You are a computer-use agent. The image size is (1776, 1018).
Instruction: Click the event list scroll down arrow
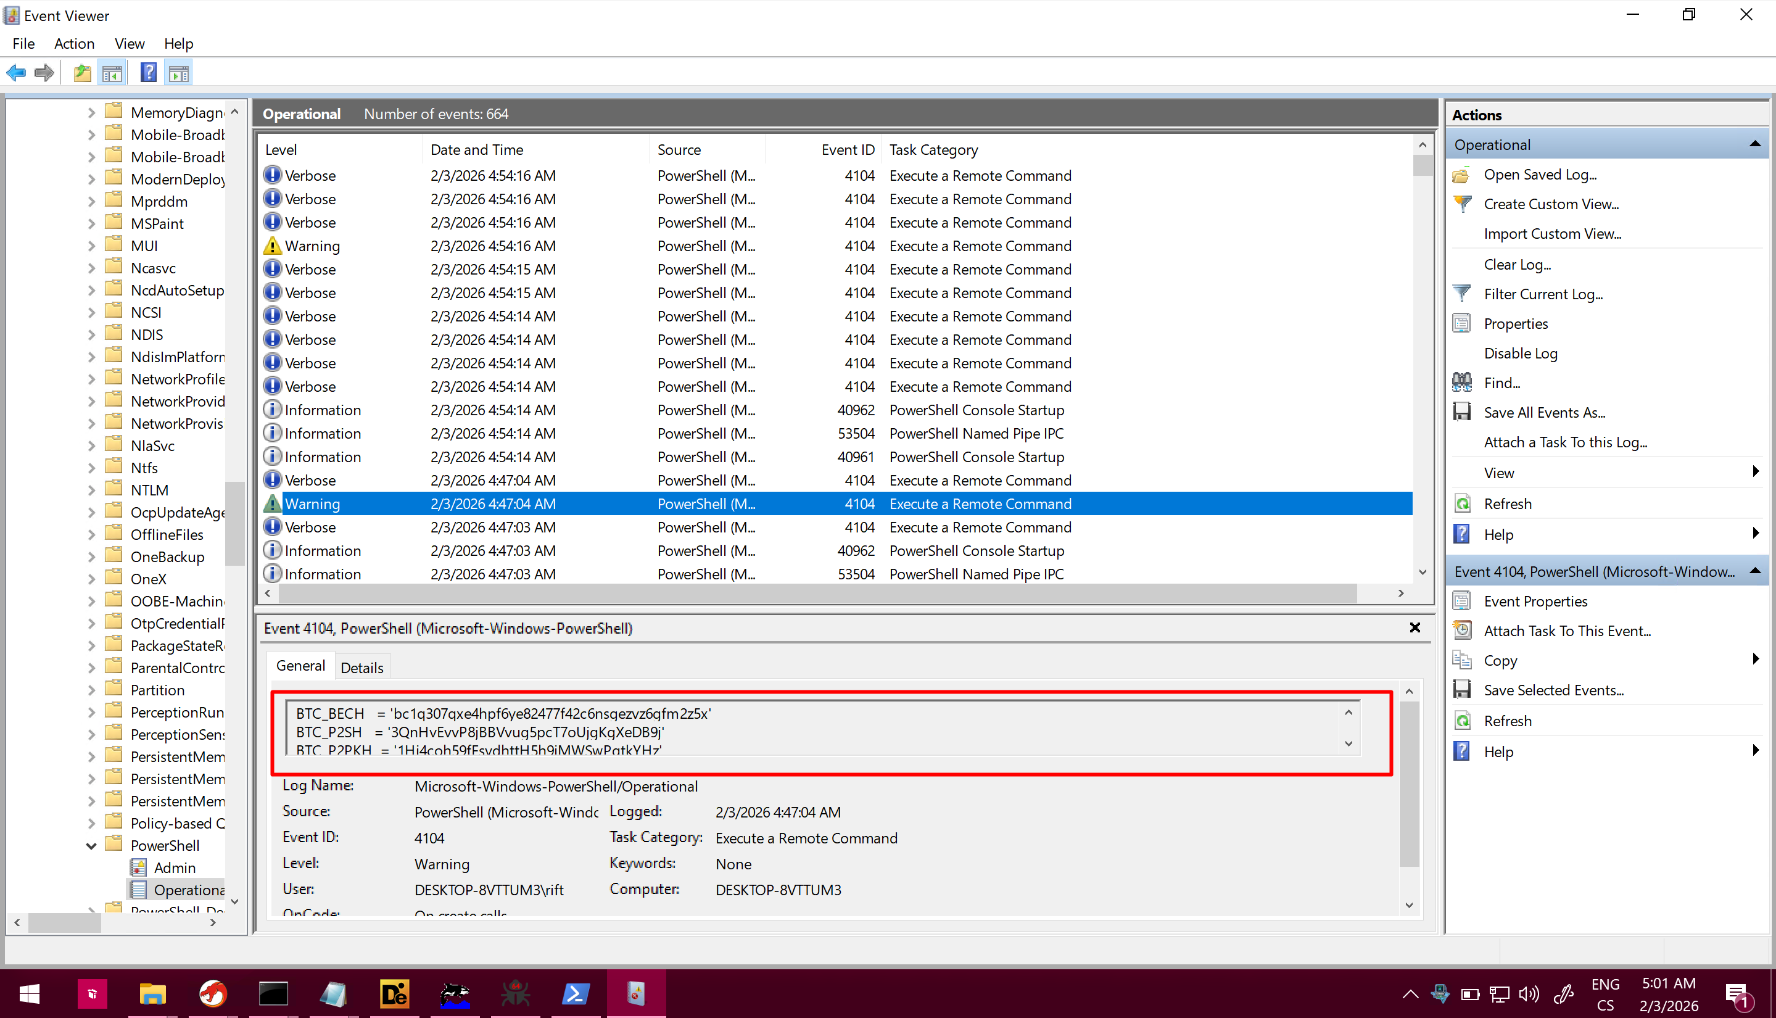pyautogui.click(x=1423, y=573)
